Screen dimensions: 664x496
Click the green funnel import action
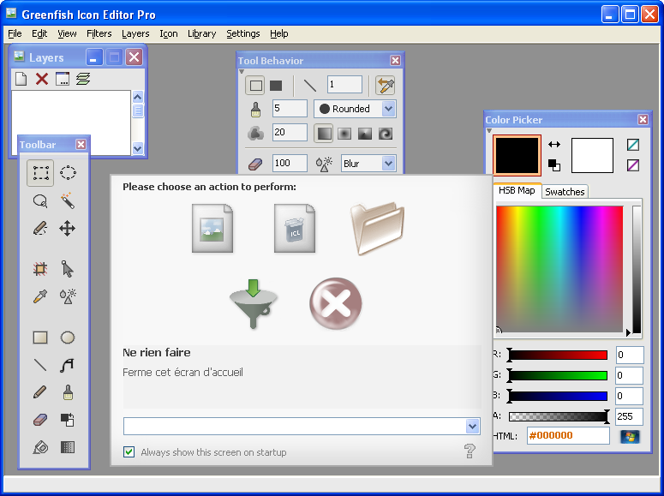point(254,304)
